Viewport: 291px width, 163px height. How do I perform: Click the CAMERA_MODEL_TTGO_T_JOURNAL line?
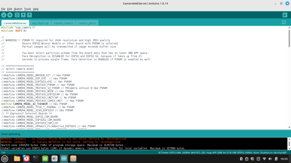click(x=38, y=107)
